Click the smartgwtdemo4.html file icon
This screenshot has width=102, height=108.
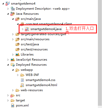pos(22,85)
